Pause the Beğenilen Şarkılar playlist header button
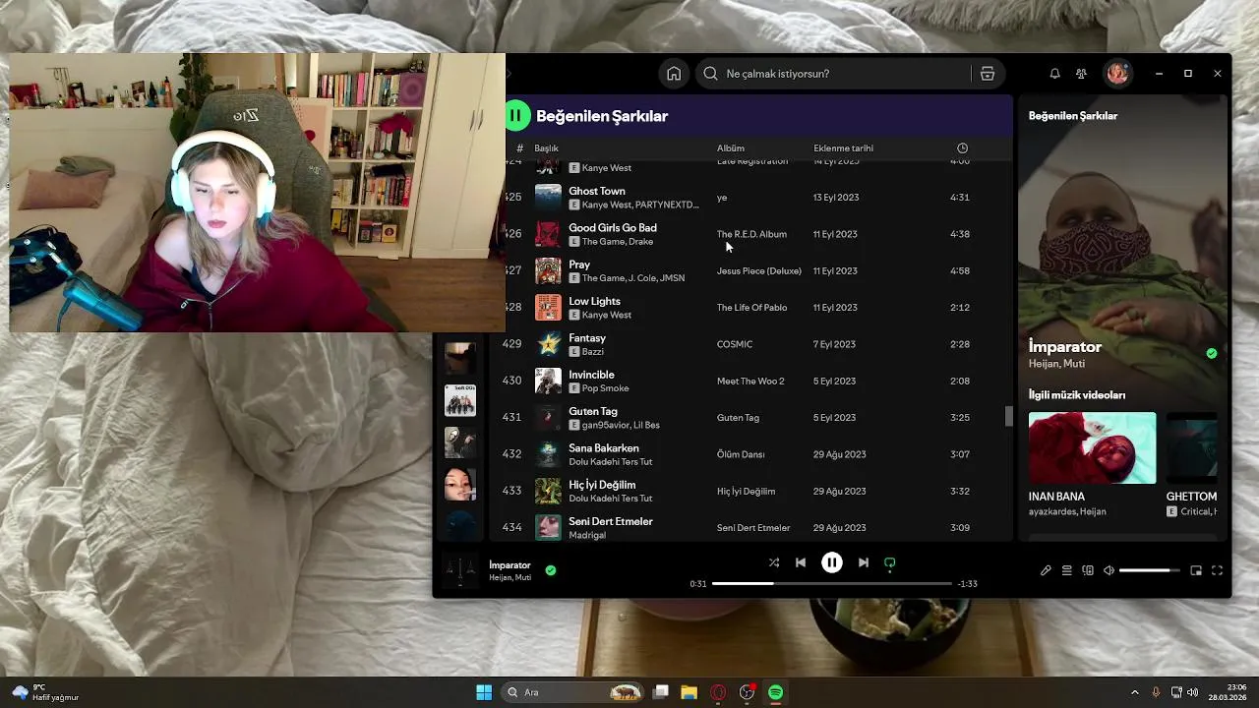 point(515,116)
